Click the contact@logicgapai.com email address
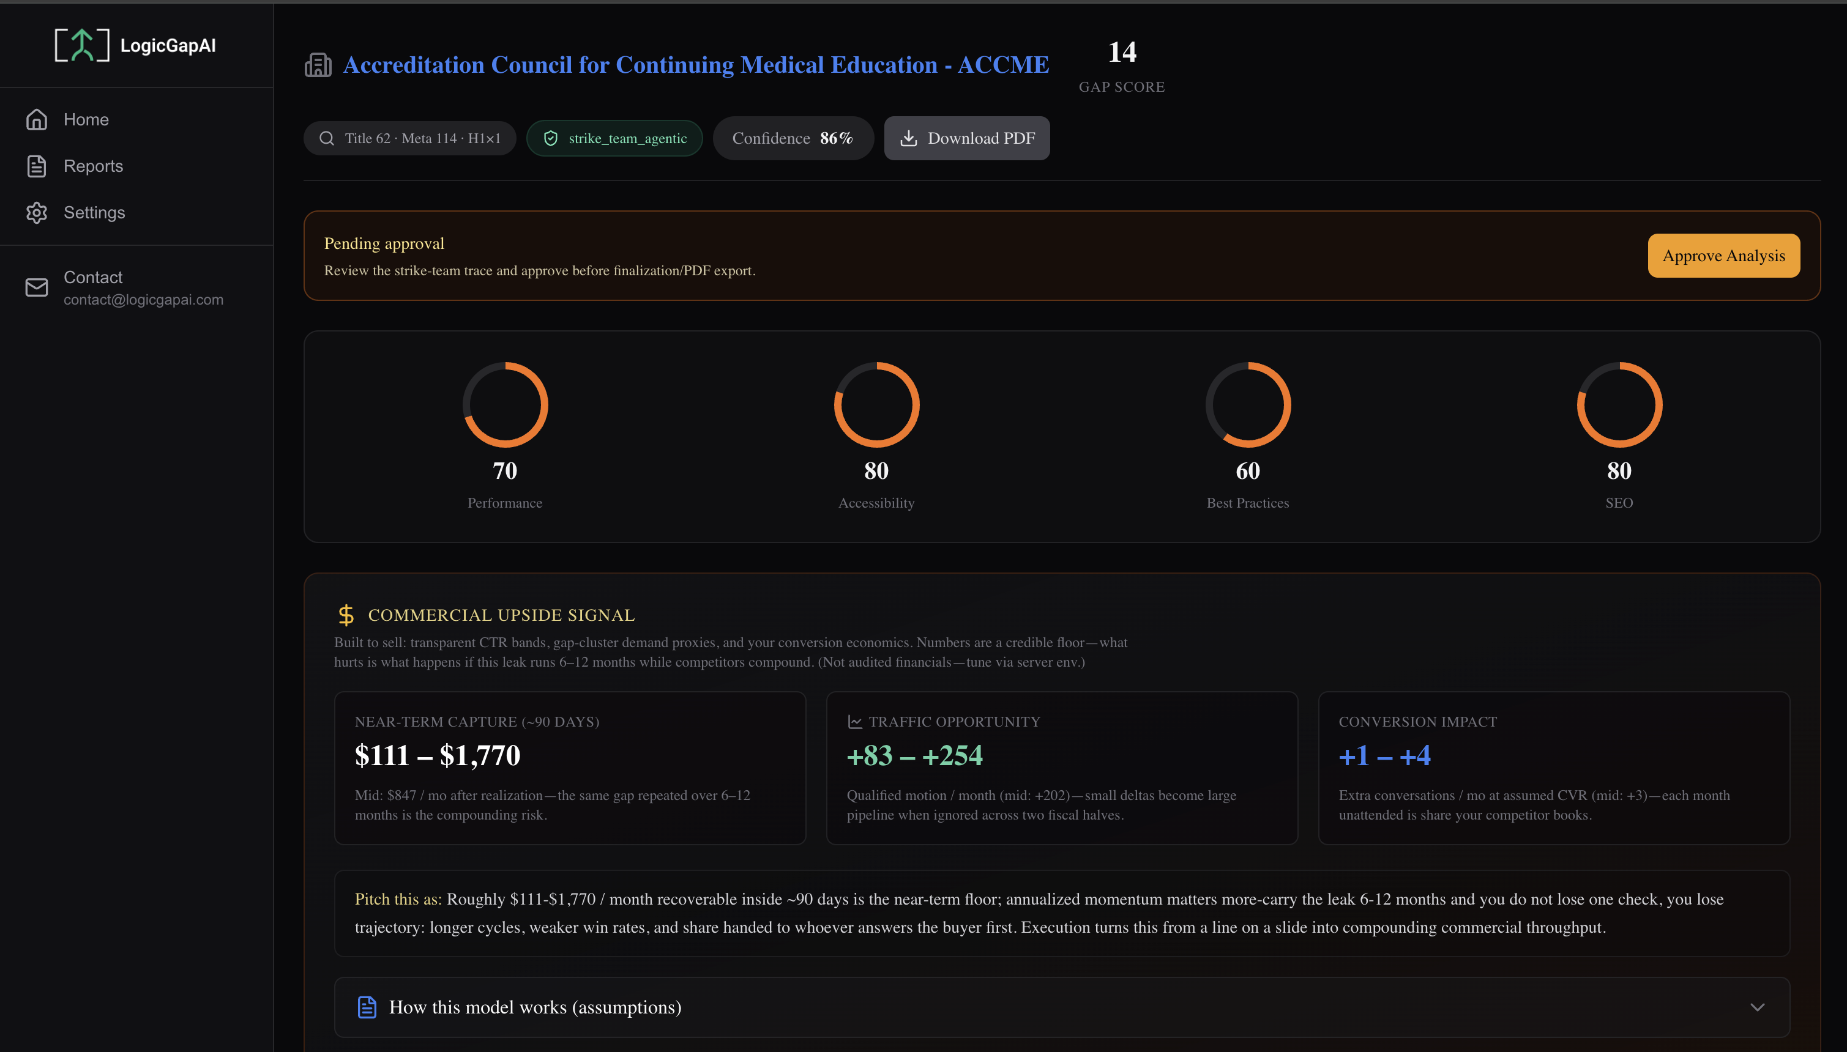Image resolution: width=1847 pixels, height=1052 pixels. (x=143, y=300)
